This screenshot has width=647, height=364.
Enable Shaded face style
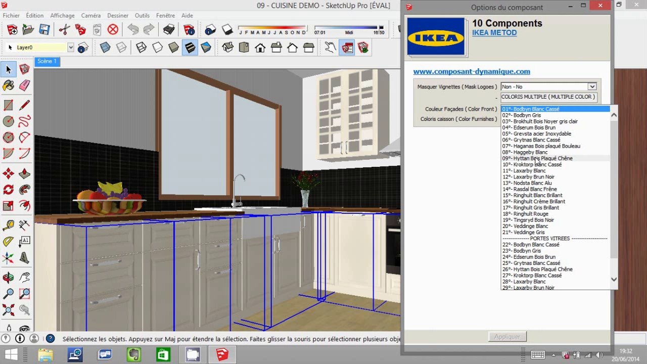tap(174, 48)
